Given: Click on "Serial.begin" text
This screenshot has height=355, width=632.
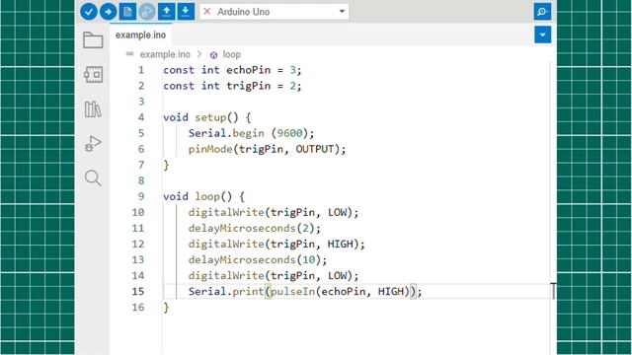Looking at the screenshot, I should (x=226, y=133).
